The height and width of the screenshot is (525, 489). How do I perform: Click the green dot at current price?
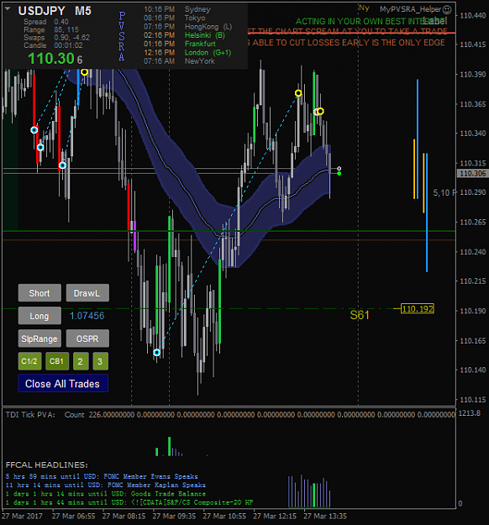tap(339, 173)
